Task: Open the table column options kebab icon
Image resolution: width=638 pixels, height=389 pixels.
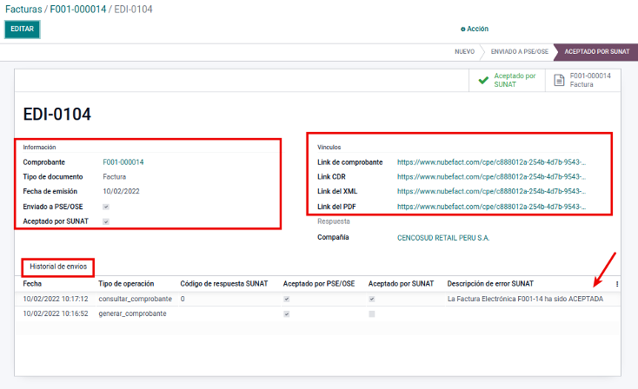Action: pos(617,284)
